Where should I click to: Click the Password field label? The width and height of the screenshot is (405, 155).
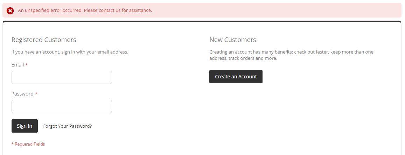pos(22,94)
